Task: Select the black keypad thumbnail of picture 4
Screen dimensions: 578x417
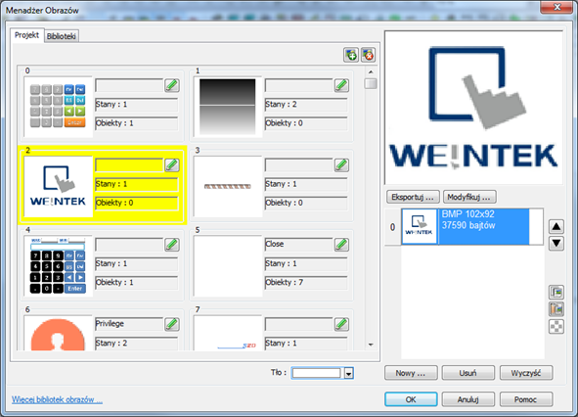Action: 58,266
